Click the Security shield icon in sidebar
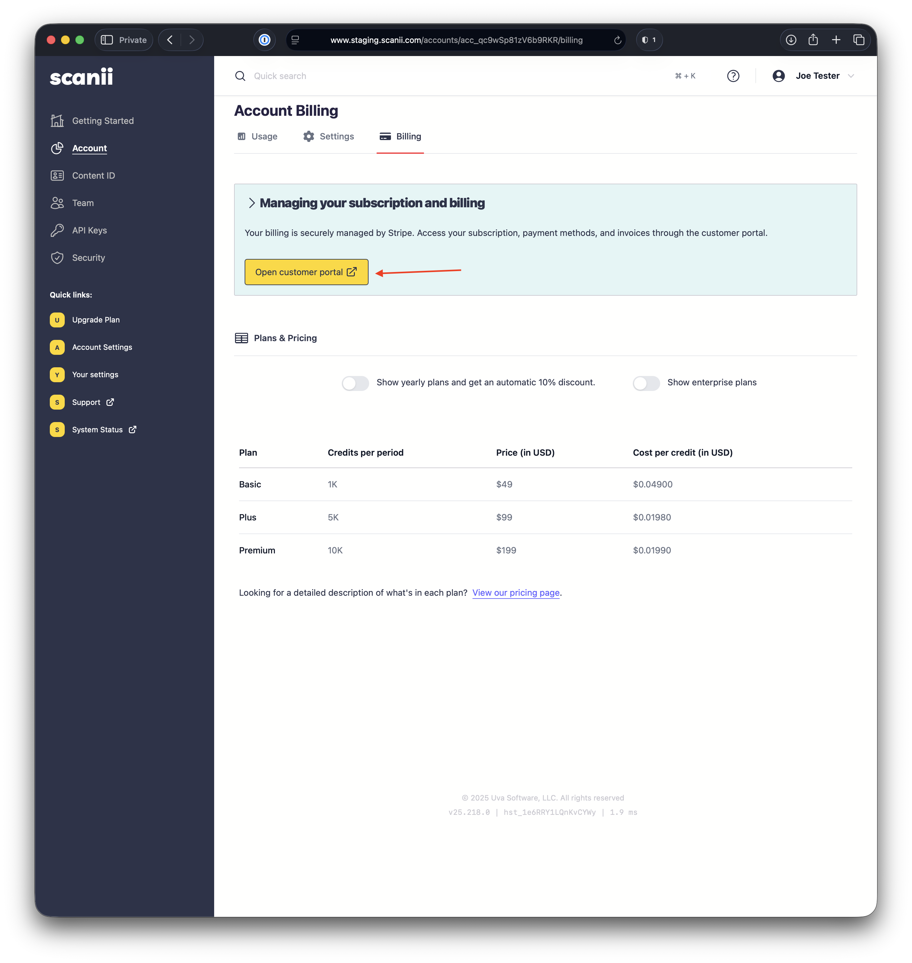Viewport: 912px width, 963px height. pos(57,258)
